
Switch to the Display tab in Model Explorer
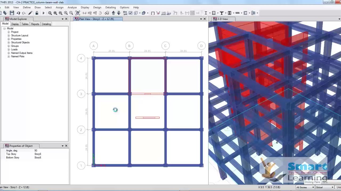coord(15,24)
